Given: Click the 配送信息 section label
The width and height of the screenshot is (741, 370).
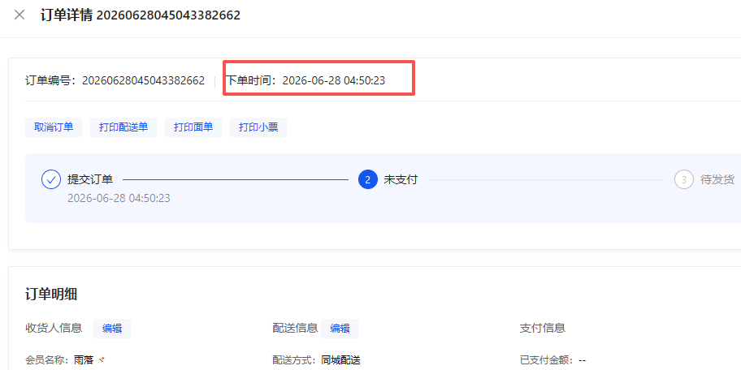Looking at the screenshot, I should (x=296, y=328).
